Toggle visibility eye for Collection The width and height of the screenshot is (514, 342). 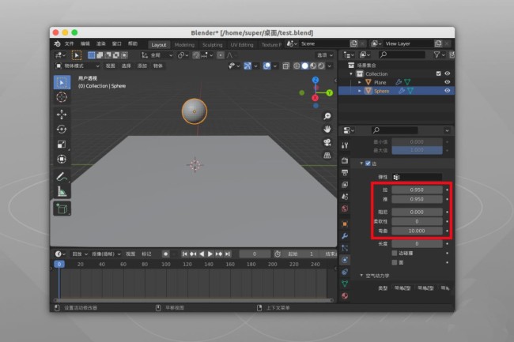pos(447,73)
